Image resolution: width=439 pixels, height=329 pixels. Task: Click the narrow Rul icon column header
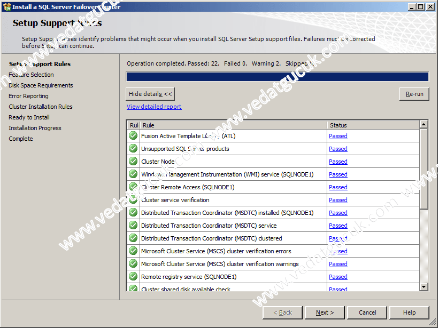134,125
